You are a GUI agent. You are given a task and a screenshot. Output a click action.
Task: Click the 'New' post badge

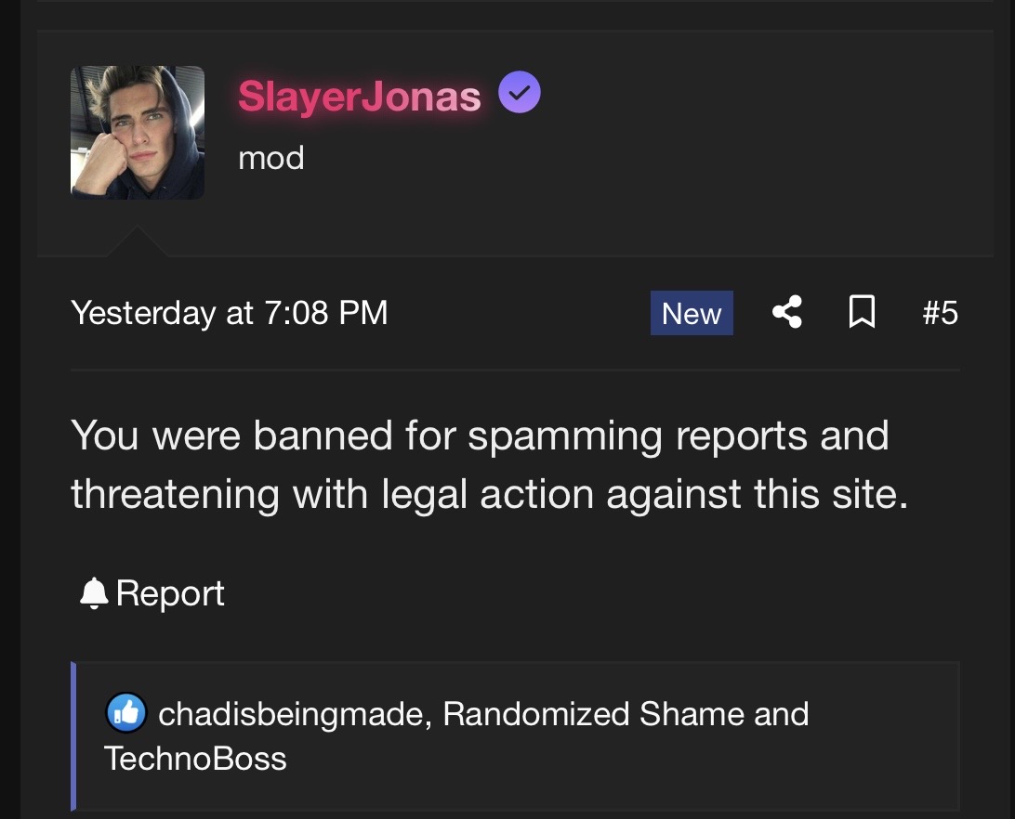(x=692, y=313)
